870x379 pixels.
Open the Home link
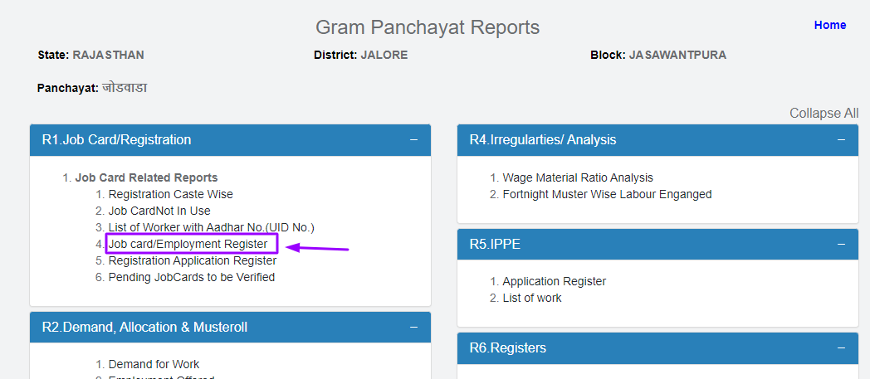pyautogui.click(x=829, y=25)
